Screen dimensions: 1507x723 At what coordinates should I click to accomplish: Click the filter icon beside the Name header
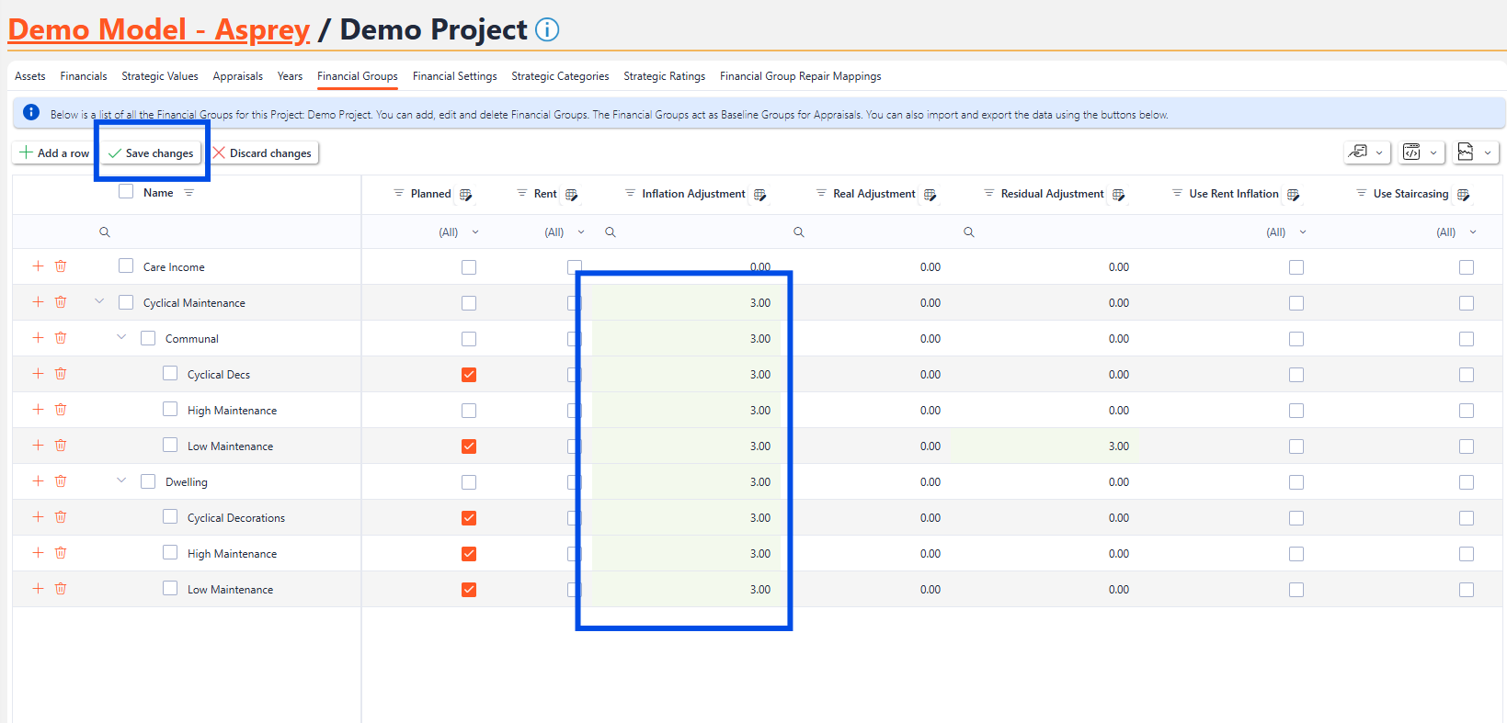tap(189, 193)
